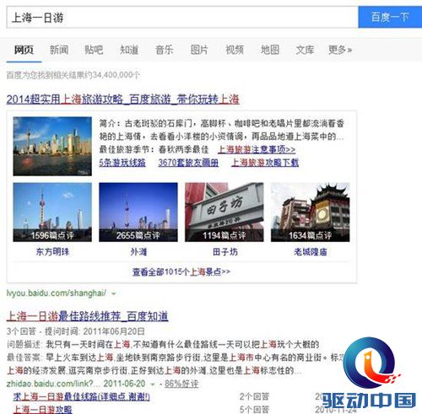Expand the 更多» menu
Image resolution: width=422 pixels, height=414 pixels.
(x=340, y=50)
